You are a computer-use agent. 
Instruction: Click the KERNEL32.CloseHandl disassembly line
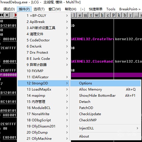pyautogui.click(x=92, y=61)
